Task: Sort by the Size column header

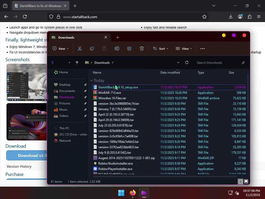Action: [231, 73]
